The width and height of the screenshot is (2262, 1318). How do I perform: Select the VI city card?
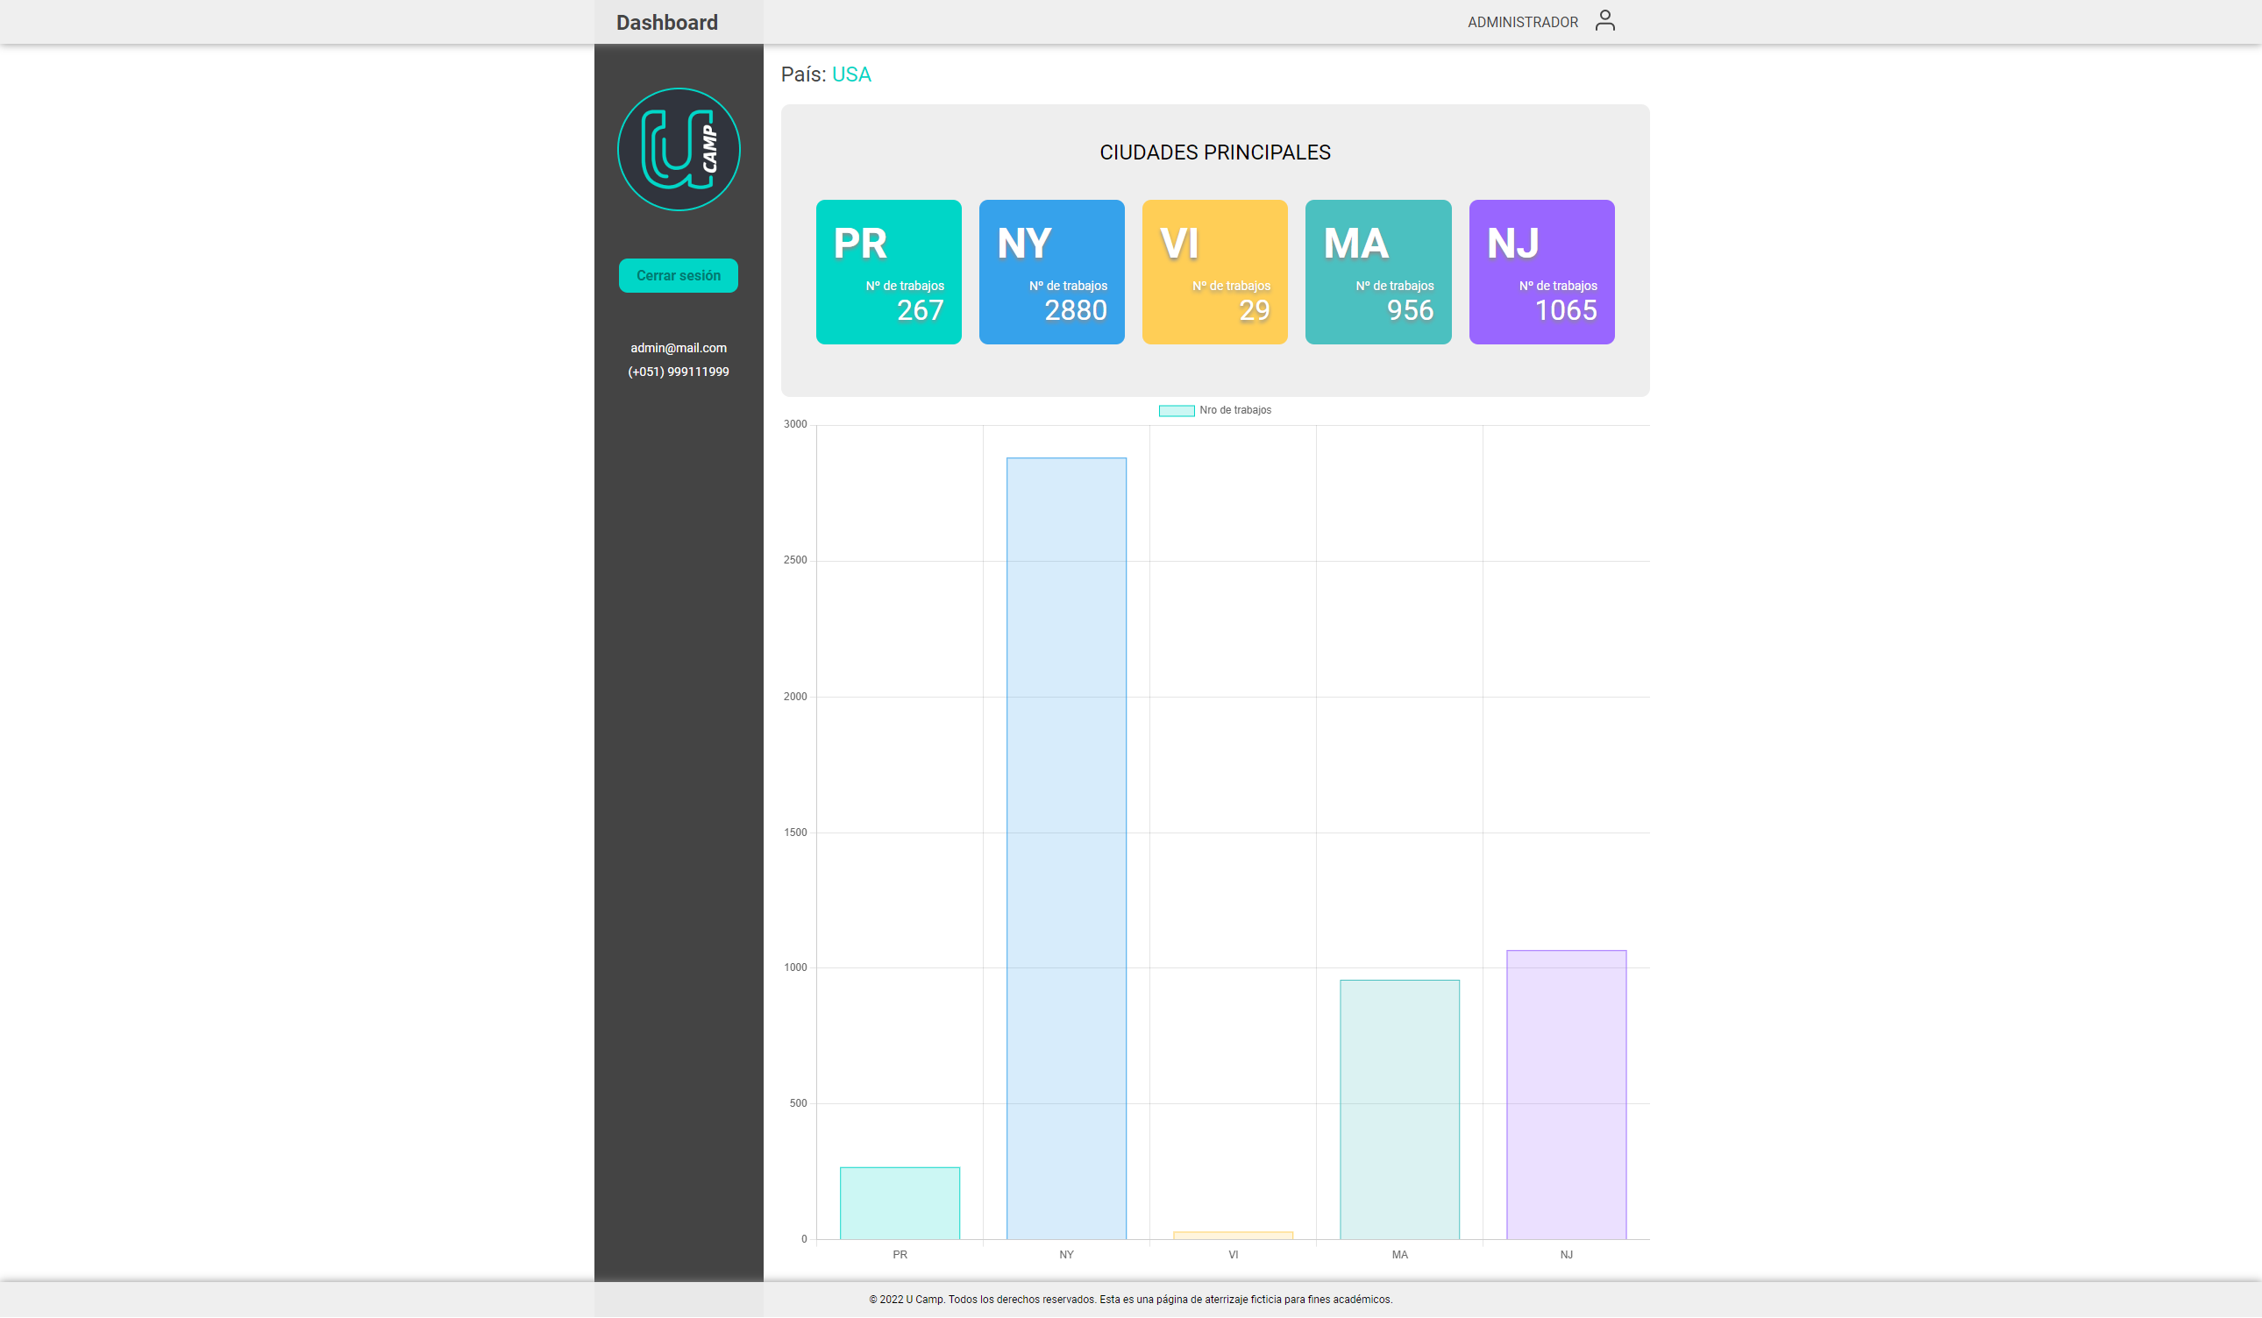pos(1214,271)
